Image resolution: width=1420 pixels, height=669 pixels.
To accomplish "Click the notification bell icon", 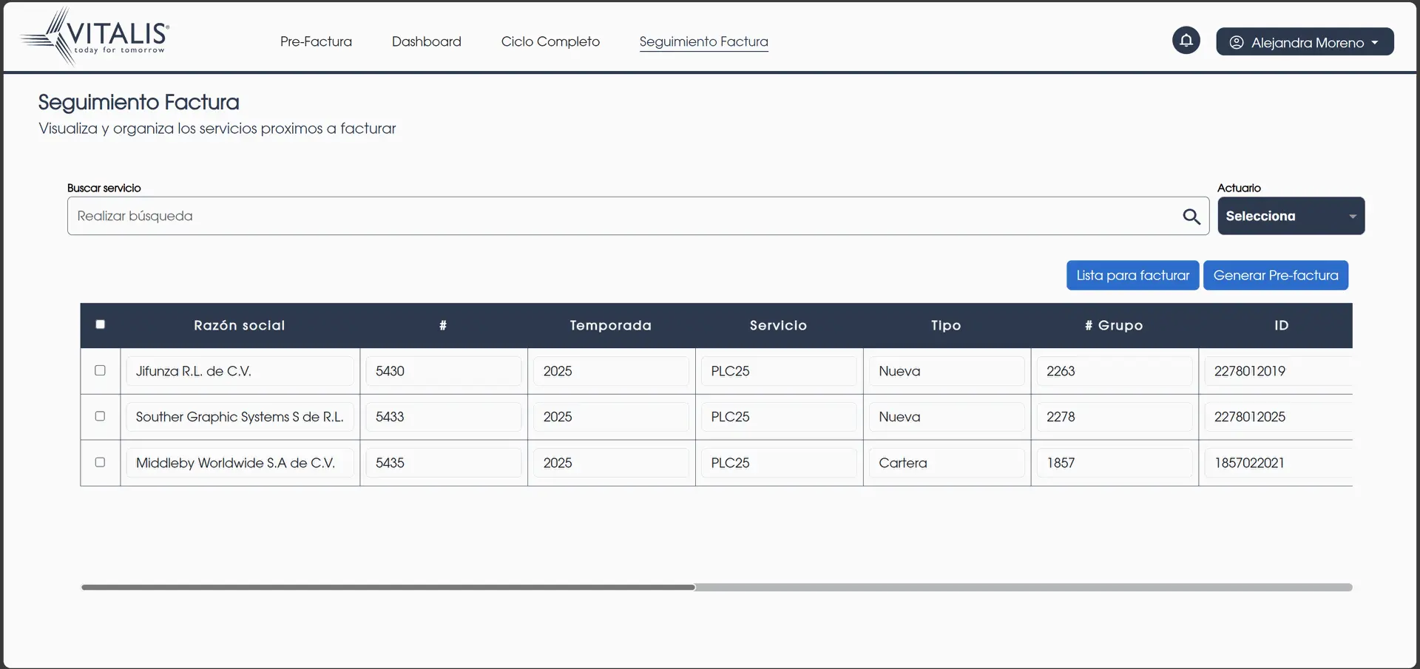I will click(x=1186, y=41).
